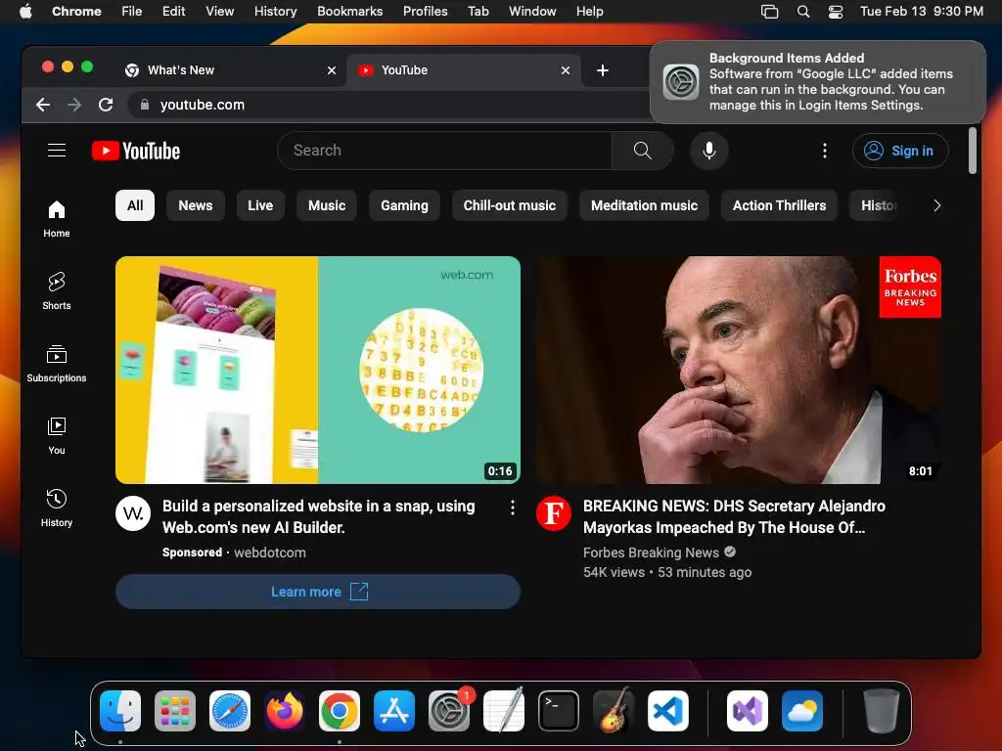This screenshot has height=751, width=1002.
Task: Filter feed by Gaming chip
Action: (404, 205)
